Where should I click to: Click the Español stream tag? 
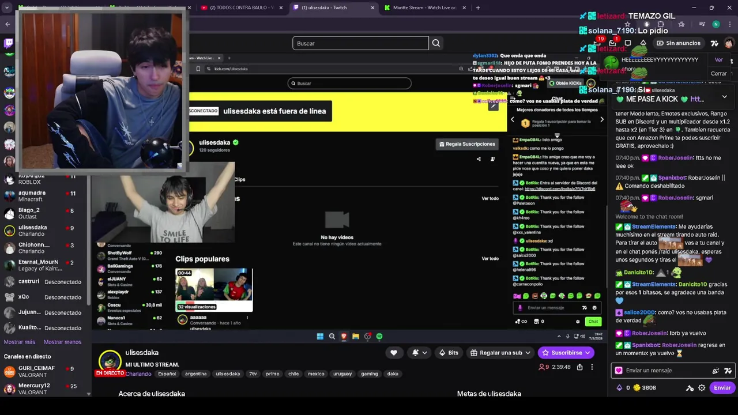pyautogui.click(x=167, y=374)
